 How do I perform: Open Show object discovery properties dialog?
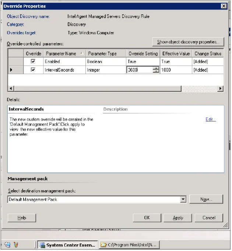point(188,42)
